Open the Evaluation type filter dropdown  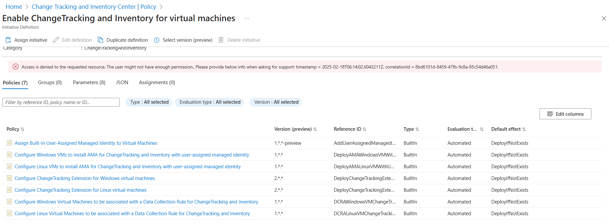coord(210,102)
